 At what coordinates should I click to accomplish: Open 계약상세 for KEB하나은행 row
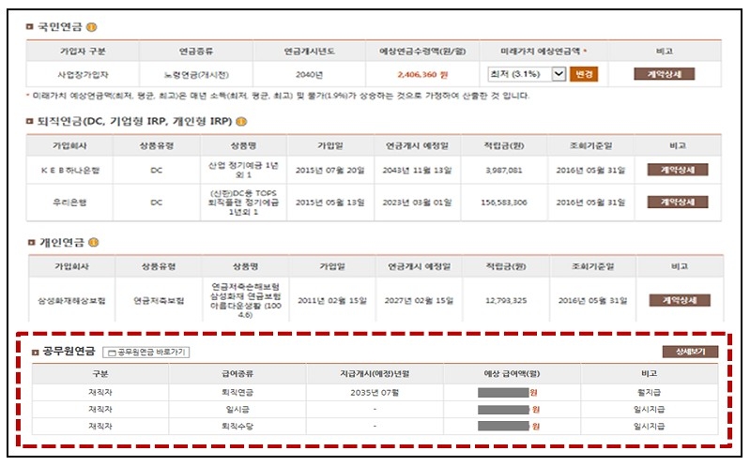click(678, 170)
